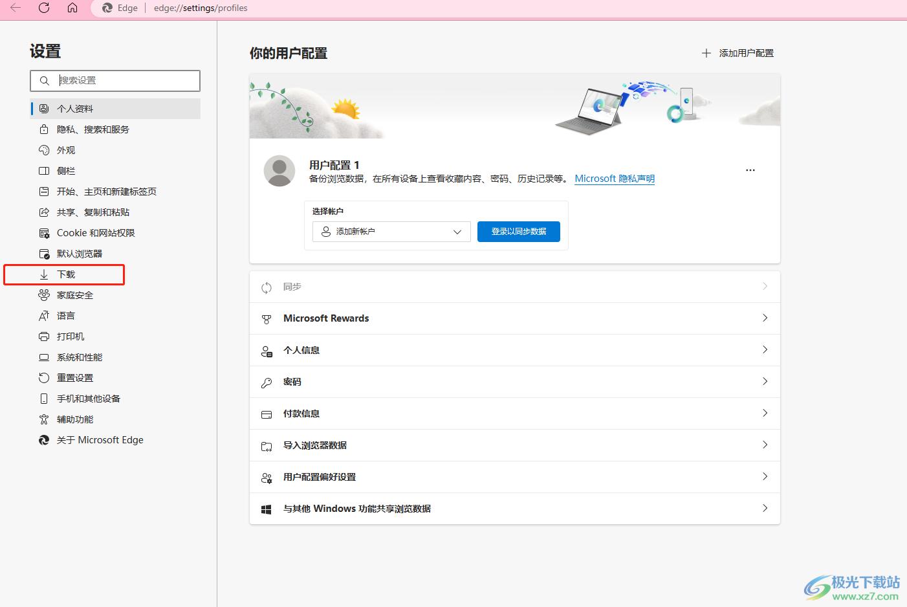Click the sidebar panel icon
907x607 pixels.
pyautogui.click(x=44, y=171)
